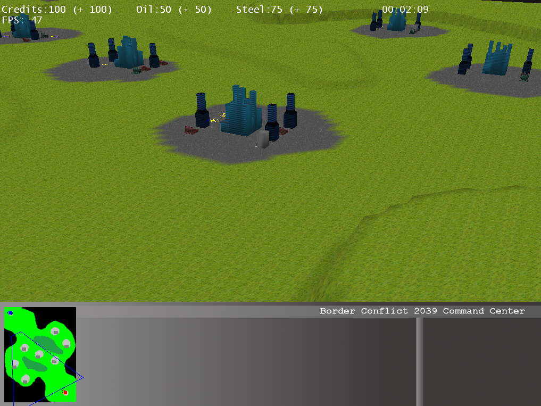Select the rightmost dark tower of the central city
This screenshot has width=541, height=406.
pos(290,111)
